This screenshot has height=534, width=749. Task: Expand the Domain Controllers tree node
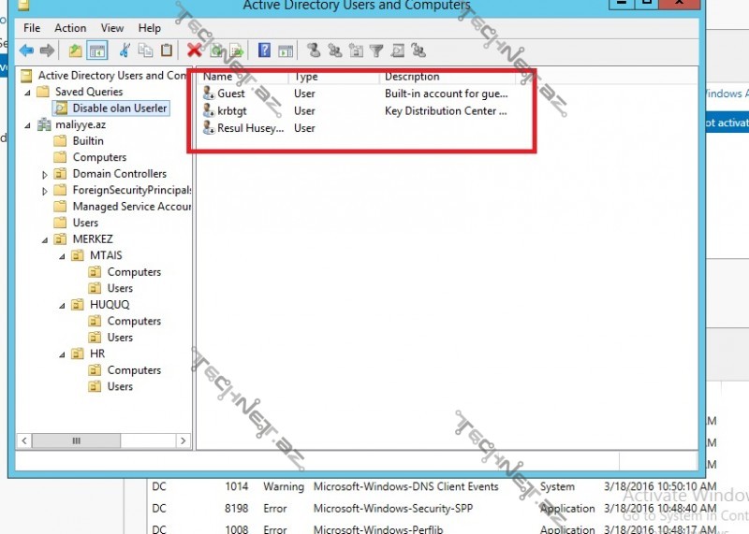[x=45, y=174]
